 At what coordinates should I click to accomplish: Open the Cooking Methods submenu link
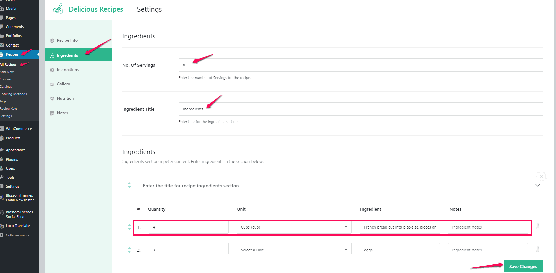point(13,94)
